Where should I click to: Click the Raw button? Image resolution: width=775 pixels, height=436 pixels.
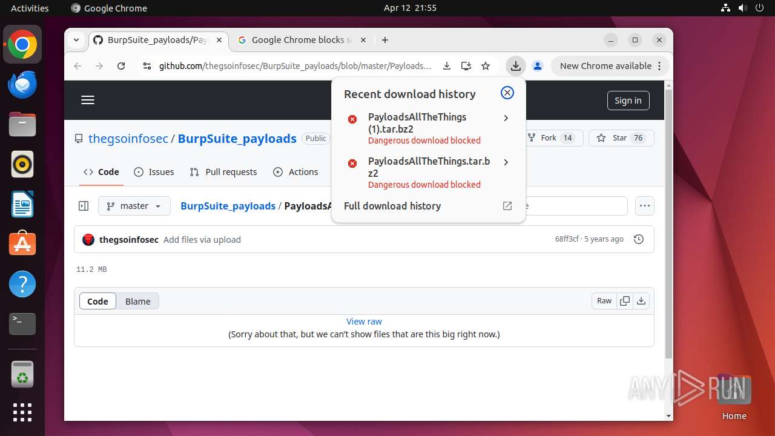tap(604, 301)
